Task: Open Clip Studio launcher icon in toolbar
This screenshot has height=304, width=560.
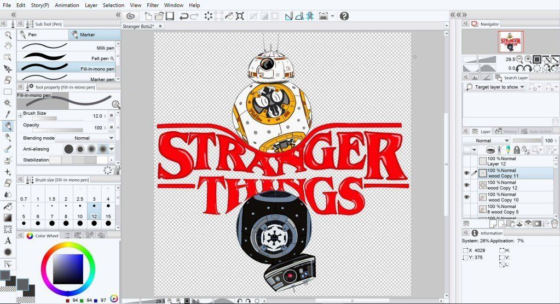Action: 130,16
